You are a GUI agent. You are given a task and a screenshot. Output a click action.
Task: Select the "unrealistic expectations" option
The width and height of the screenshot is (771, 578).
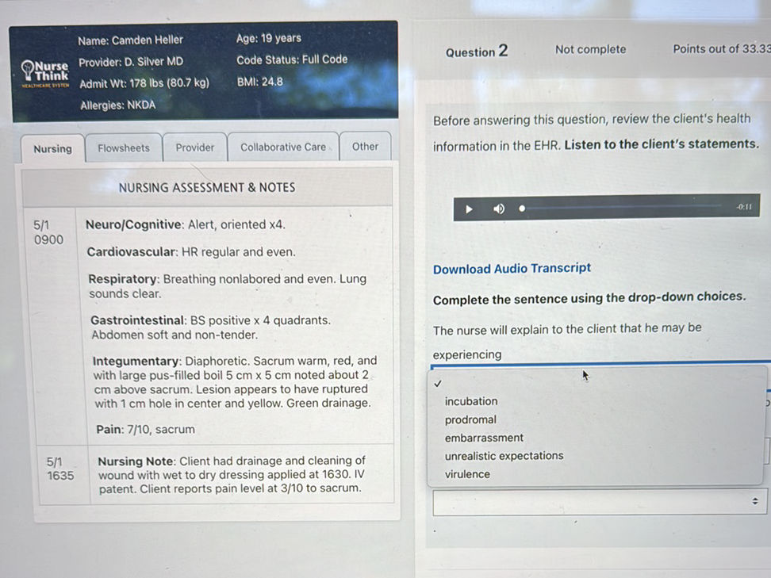pyautogui.click(x=504, y=456)
